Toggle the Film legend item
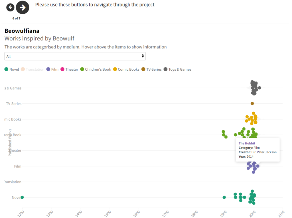 point(52,69)
